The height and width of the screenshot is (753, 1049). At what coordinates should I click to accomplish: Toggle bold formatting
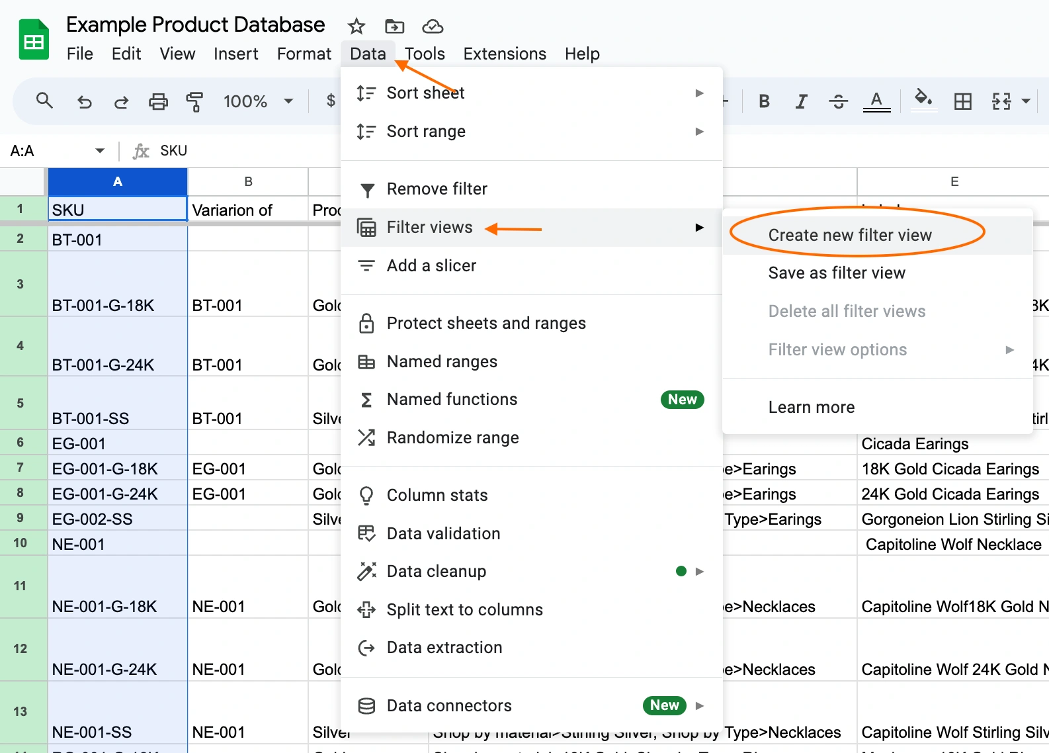(x=764, y=101)
